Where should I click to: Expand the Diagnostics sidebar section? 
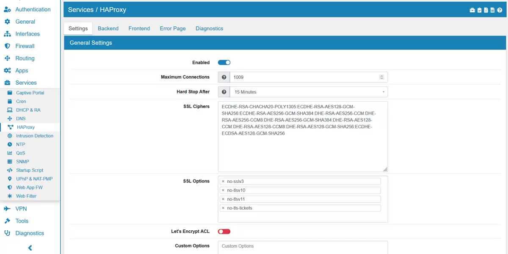click(28, 233)
